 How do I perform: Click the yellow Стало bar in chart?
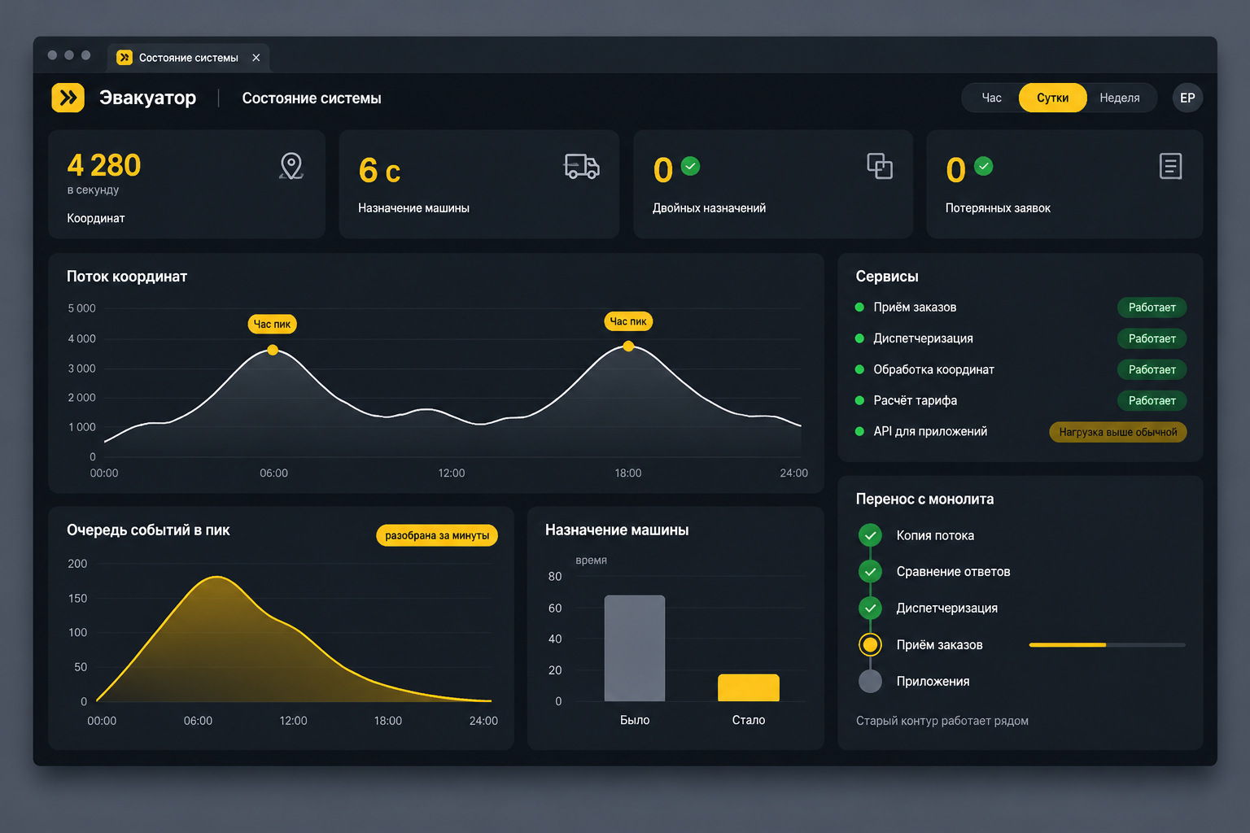pos(749,687)
